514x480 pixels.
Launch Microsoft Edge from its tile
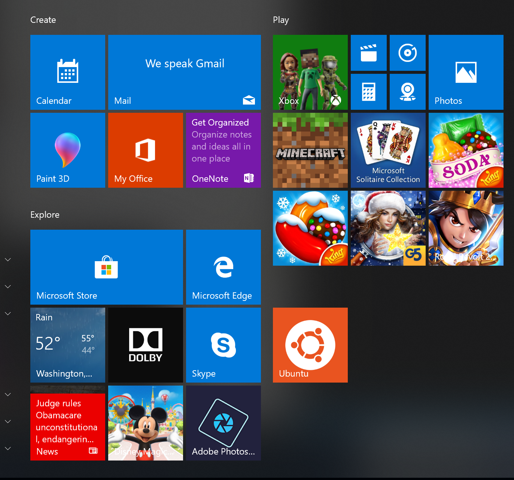[x=223, y=267]
